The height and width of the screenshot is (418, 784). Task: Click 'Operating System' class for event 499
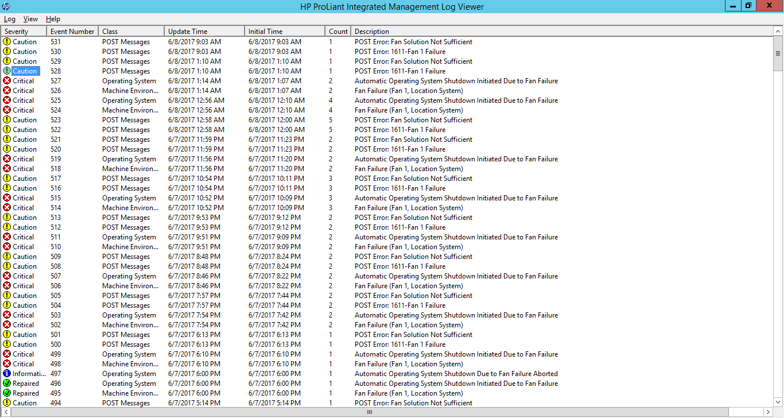[129, 354]
